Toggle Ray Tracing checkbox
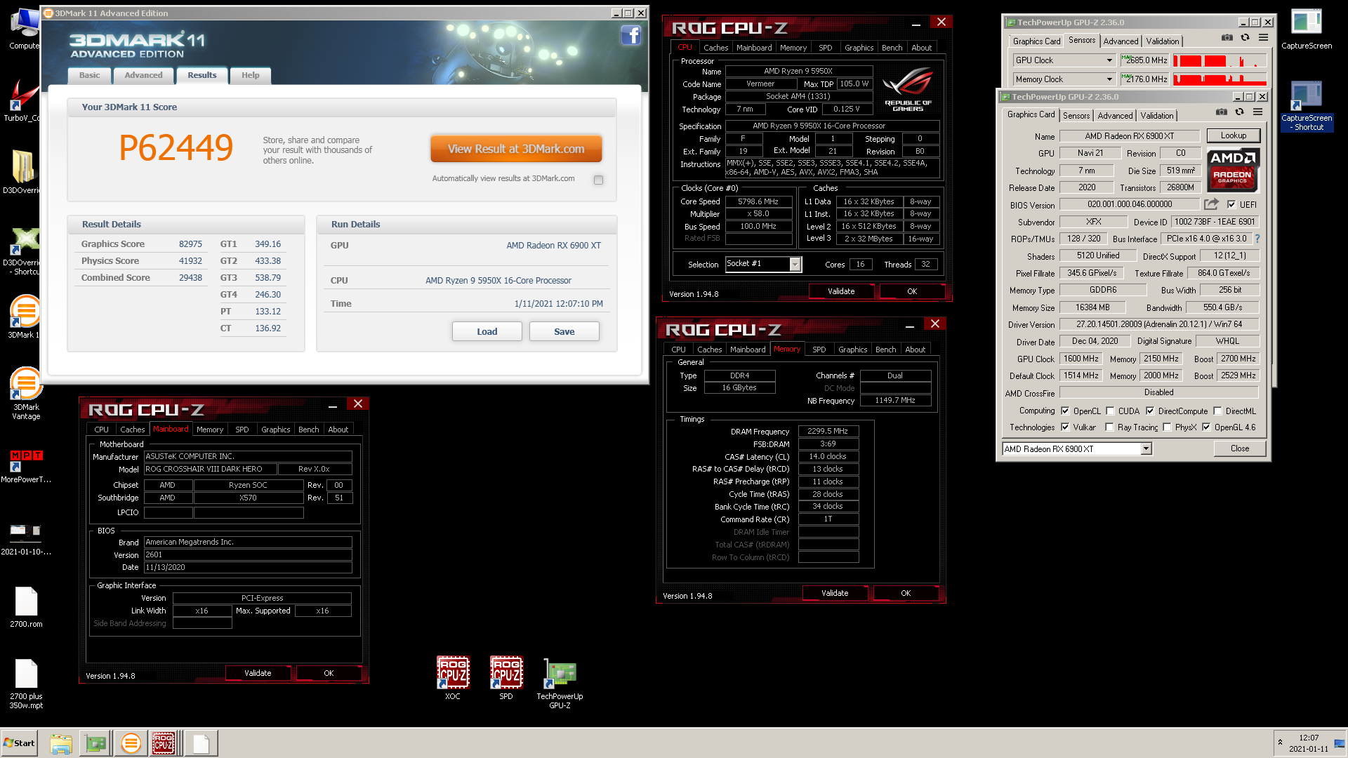This screenshot has height=758, width=1348. pyautogui.click(x=1109, y=427)
